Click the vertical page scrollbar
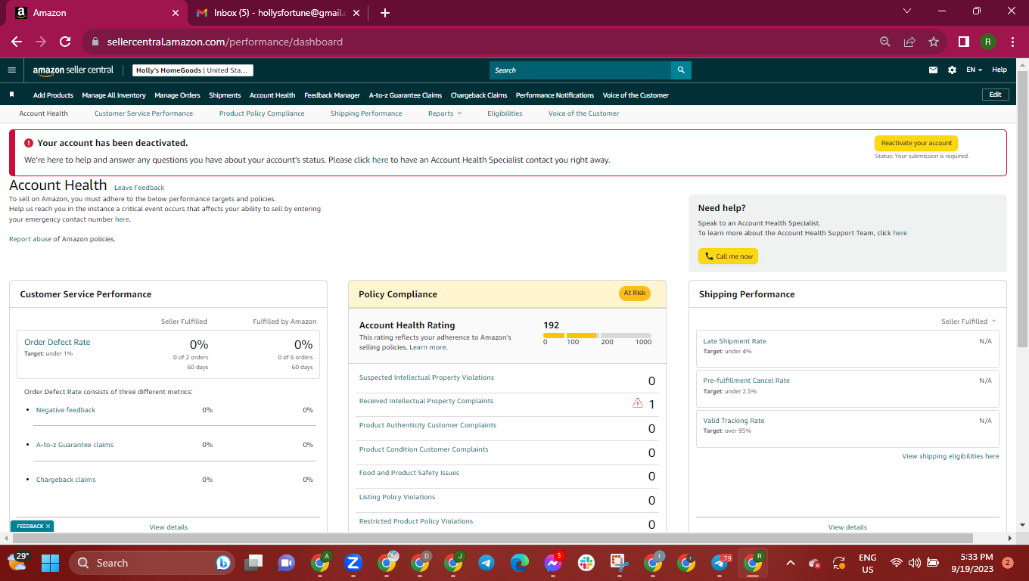 1022,208
